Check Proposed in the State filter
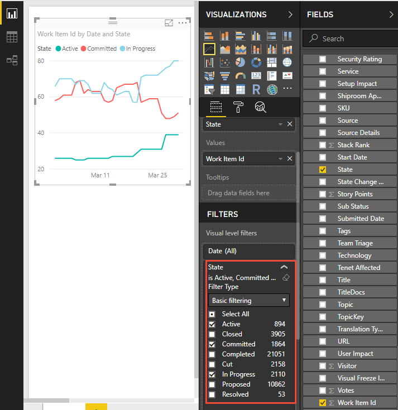Image resolution: width=398 pixels, height=410 pixels. click(x=212, y=384)
